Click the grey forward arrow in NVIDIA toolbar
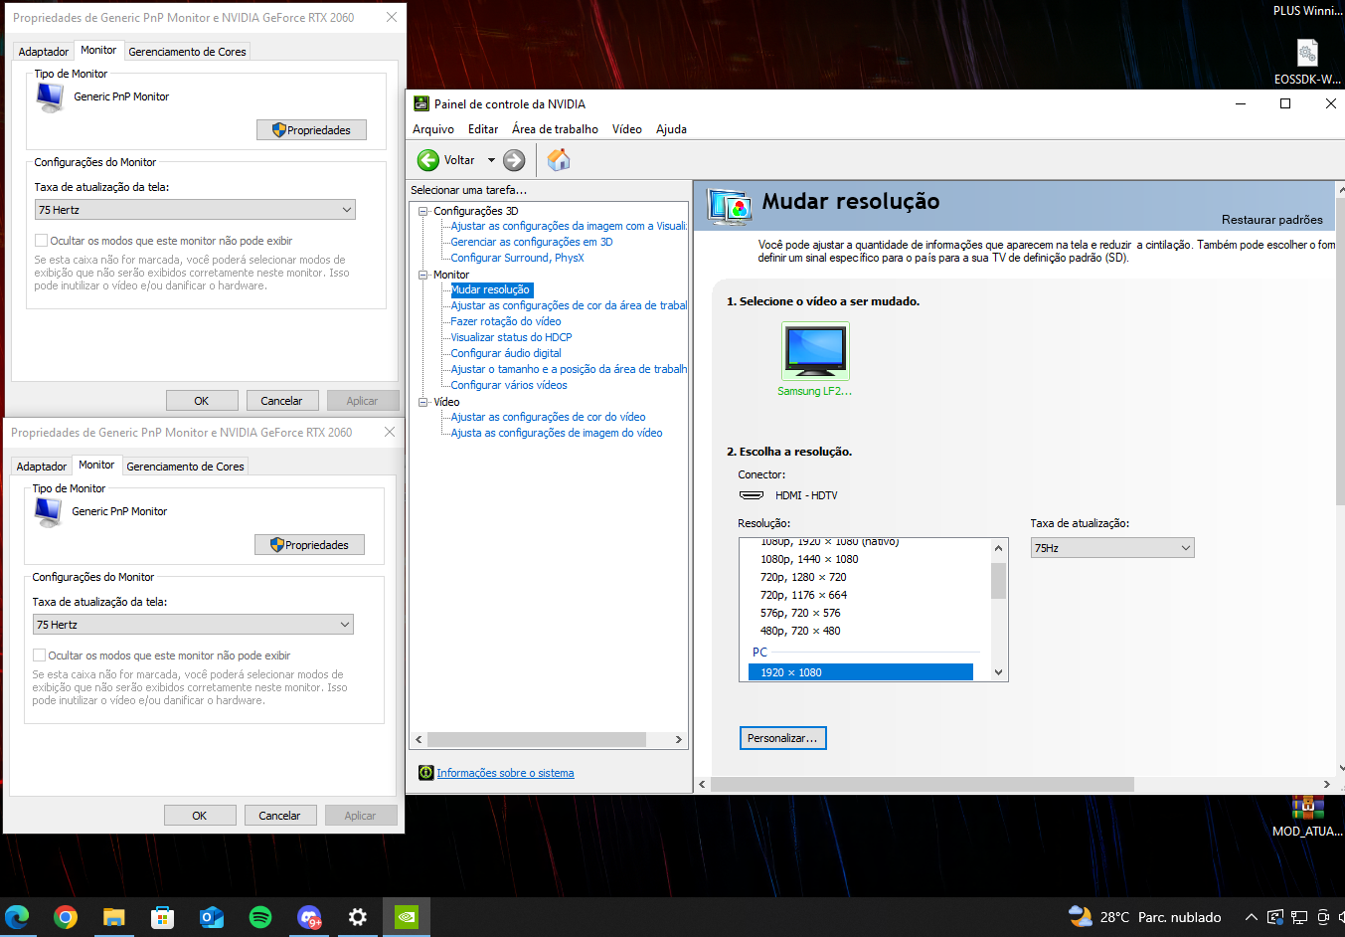Image resolution: width=1345 pixels, height=937 pixels. click(514, 160)
